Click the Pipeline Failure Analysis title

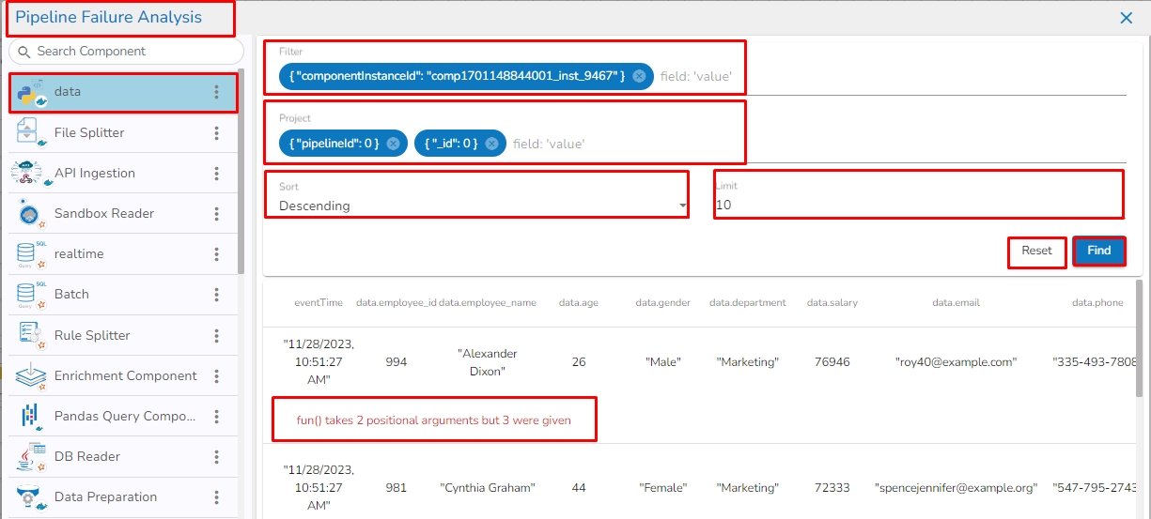point(109,17)
